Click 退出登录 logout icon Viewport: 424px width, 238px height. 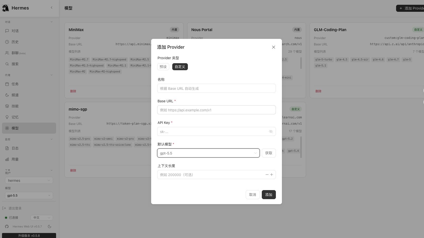(x=4, y=208)
